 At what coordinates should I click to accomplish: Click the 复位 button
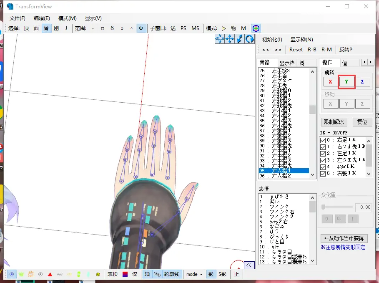point(362,122)
